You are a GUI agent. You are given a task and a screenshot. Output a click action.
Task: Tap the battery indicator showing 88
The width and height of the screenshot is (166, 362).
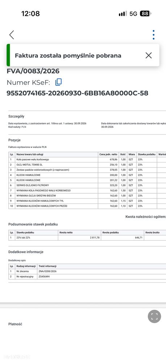coord(145,14)
